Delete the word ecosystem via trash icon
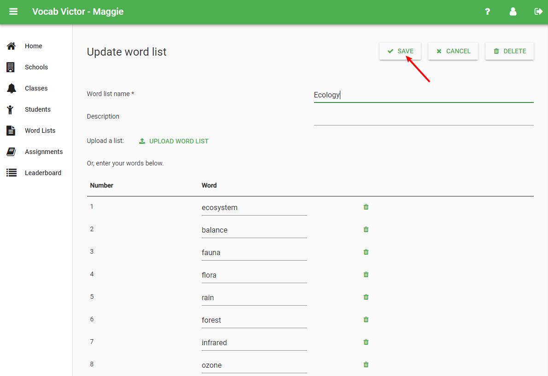 (366, 207)
